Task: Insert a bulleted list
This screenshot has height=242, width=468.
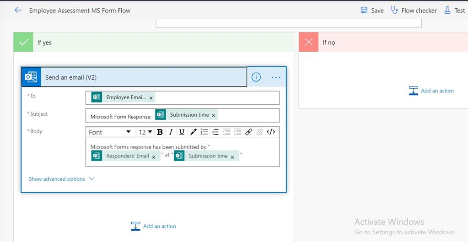Action: [204, 132]
